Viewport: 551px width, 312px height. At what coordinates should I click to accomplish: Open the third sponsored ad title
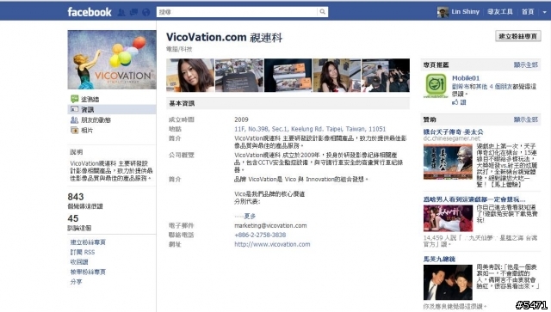(439, 259)
